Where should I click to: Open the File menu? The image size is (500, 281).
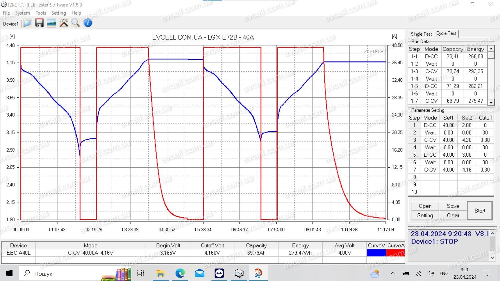coord(6,13)
